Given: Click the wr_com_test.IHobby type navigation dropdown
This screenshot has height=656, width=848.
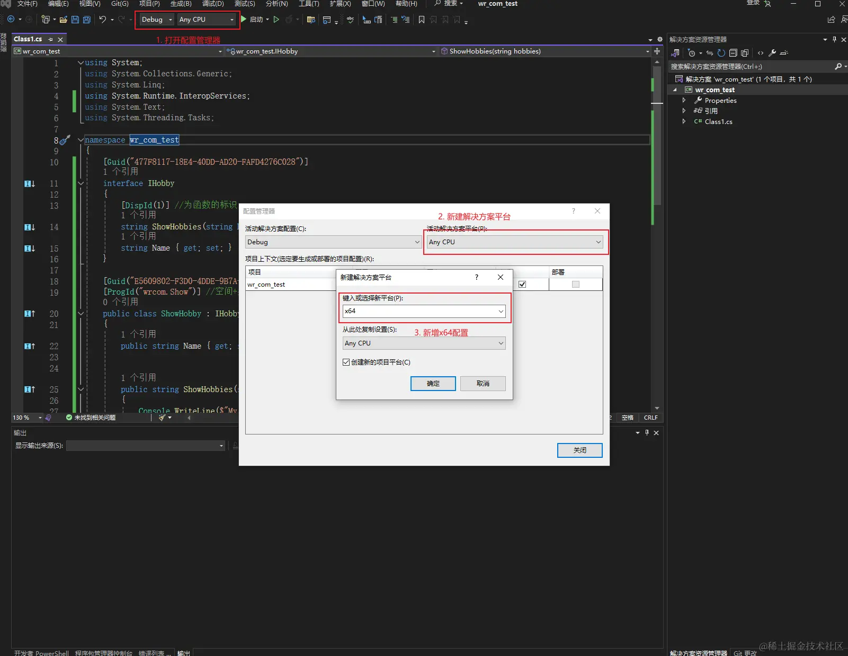Looking at the screenshot, I should tap(331, 51).
